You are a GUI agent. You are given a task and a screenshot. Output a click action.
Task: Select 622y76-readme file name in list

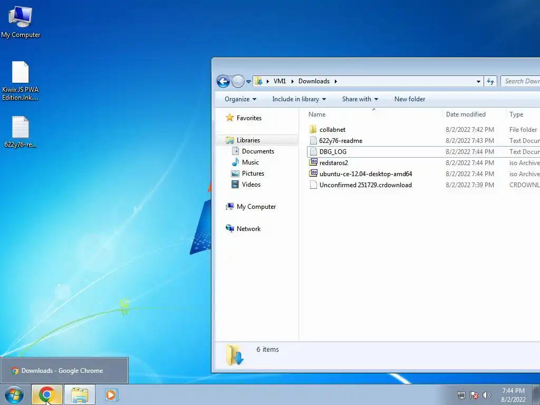pyautogui.click(x=341, y=141)
